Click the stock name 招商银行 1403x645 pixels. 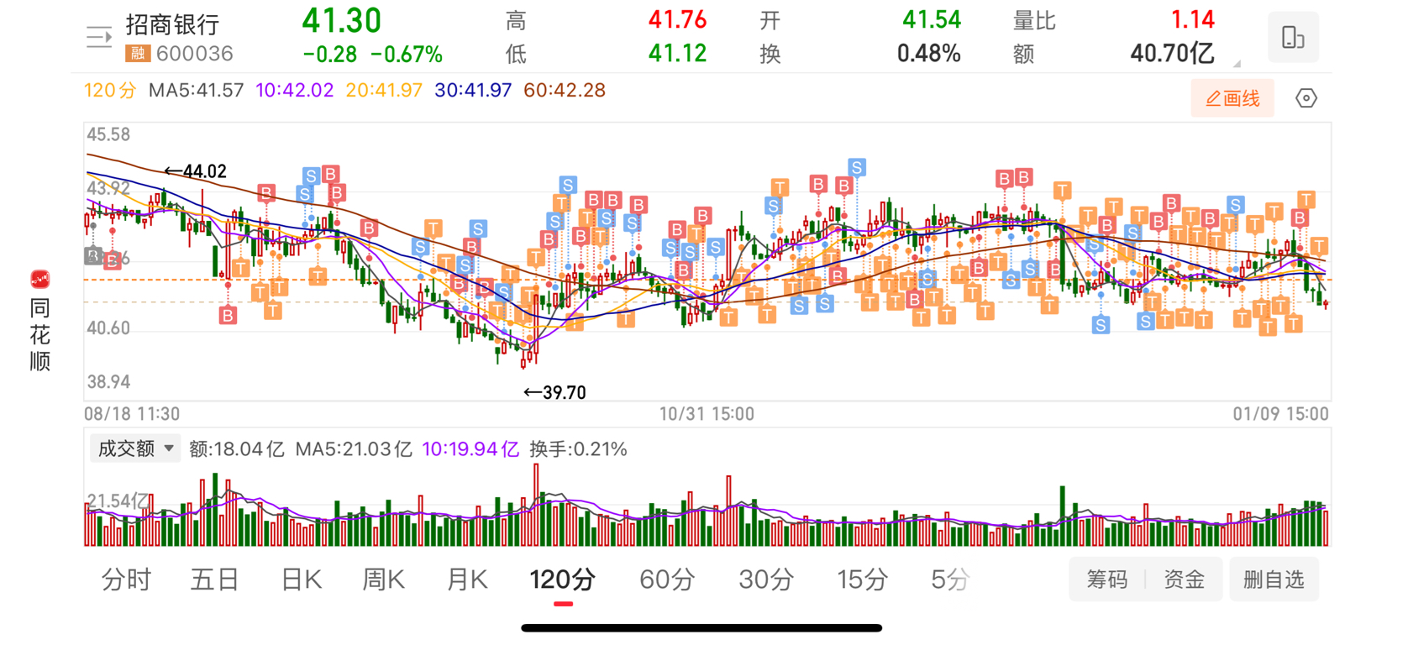[173, 24]
